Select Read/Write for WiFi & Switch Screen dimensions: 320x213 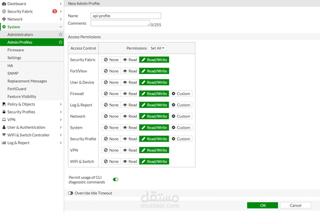pyautogui.click(x=154, y=162)
